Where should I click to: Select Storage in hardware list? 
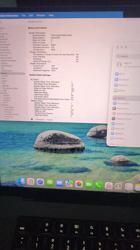(5, 86)
